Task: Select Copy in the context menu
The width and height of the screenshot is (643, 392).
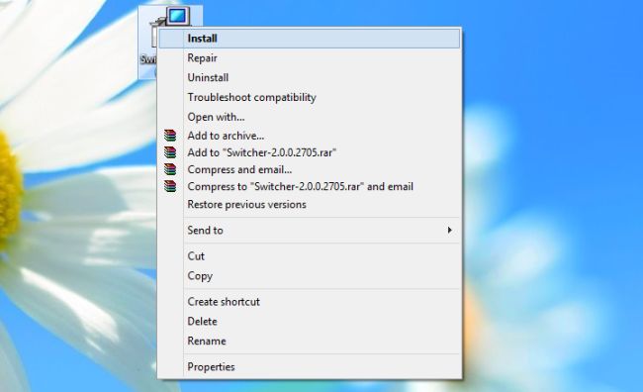Action: click(x=310, y=276)
